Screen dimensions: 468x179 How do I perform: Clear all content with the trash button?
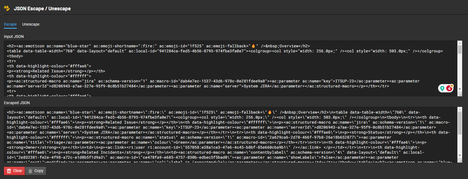click(x=15, y=171)
